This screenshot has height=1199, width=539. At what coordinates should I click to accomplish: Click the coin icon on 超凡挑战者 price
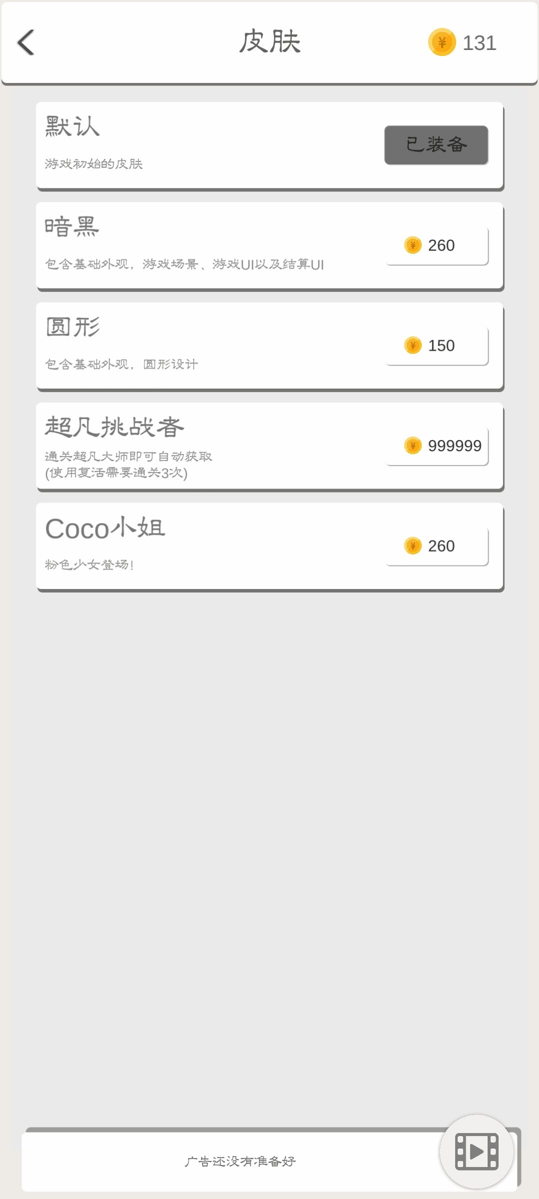coord(413,445)
